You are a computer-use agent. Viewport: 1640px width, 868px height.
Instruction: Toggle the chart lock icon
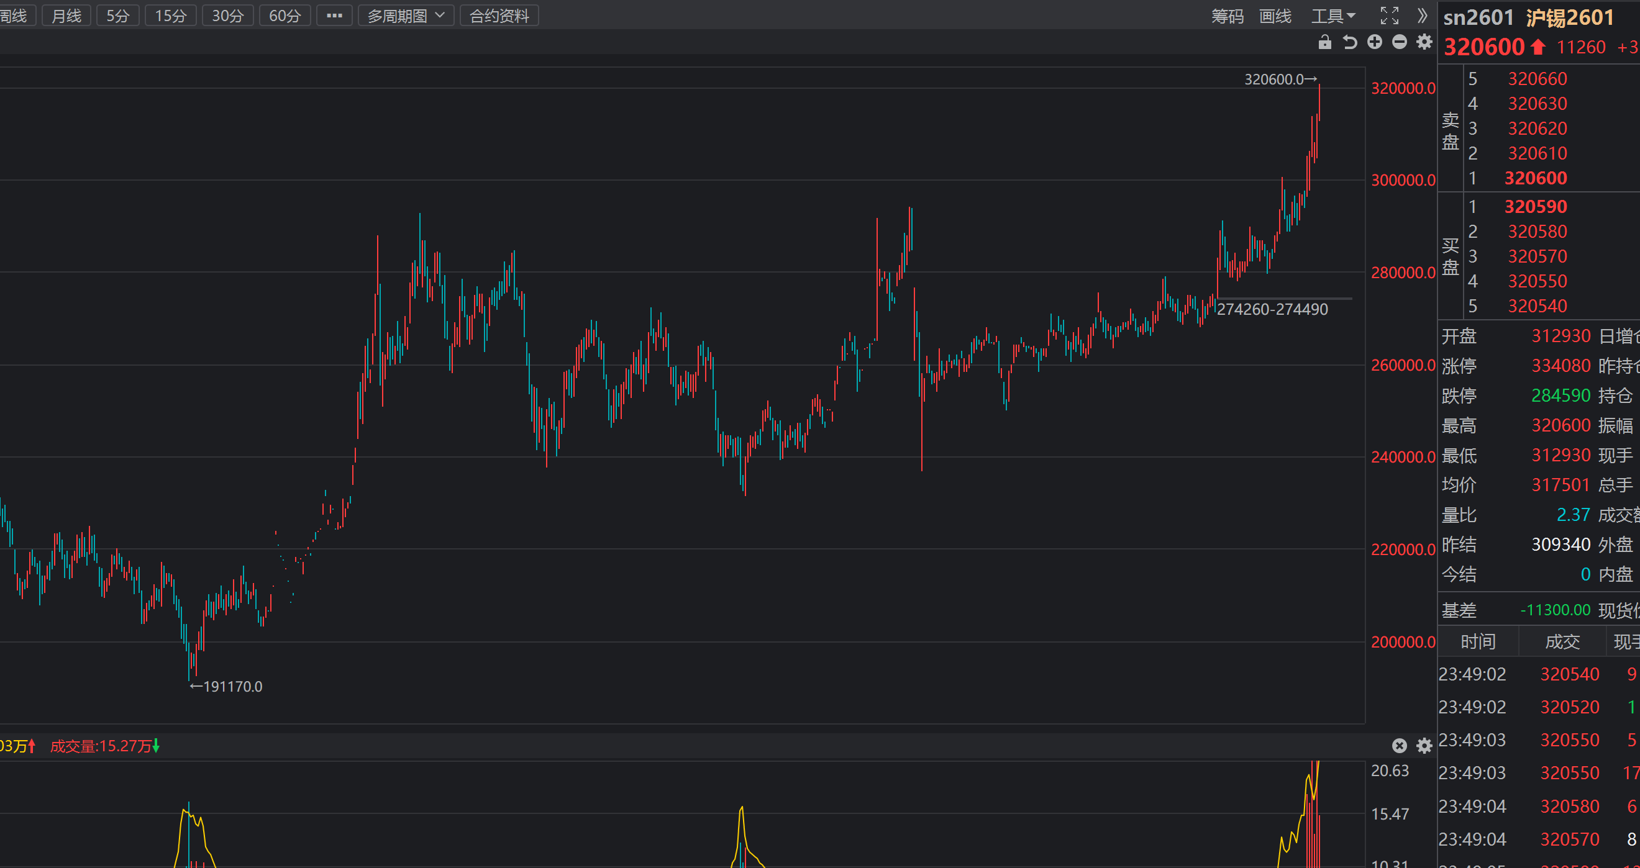[1324, 43]
